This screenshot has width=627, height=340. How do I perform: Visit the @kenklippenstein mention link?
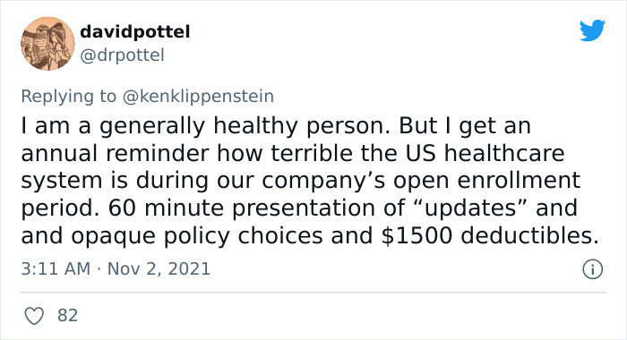[x=198, y=97]
